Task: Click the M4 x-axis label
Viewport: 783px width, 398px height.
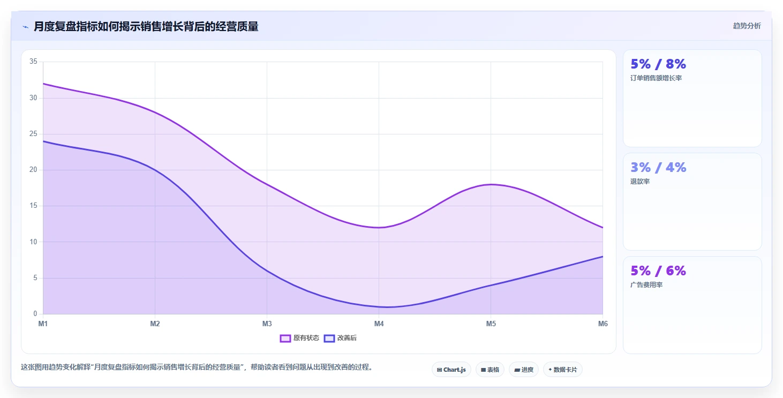Action: click(379, 324)
